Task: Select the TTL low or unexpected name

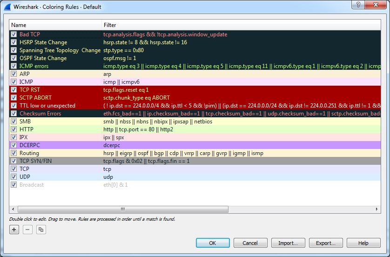Action: 47,106
